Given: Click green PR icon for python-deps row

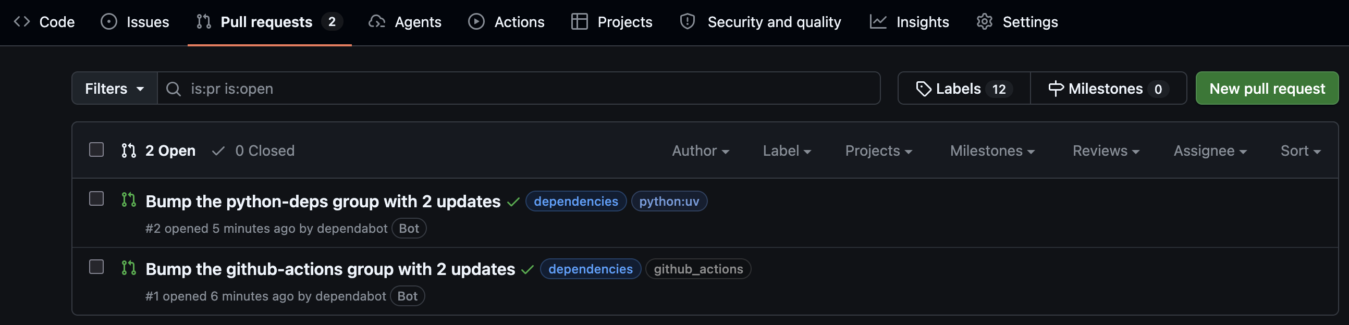Looking at the screenshot, I should click(129, 200).
